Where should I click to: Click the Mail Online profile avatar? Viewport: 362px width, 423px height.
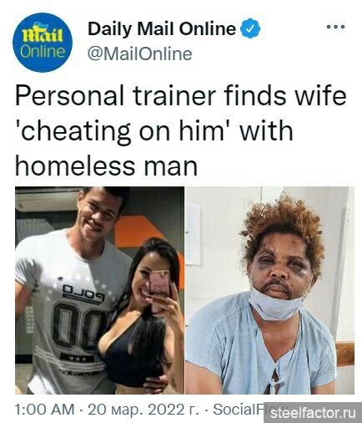pyautogui.click(x=43, y=43)
